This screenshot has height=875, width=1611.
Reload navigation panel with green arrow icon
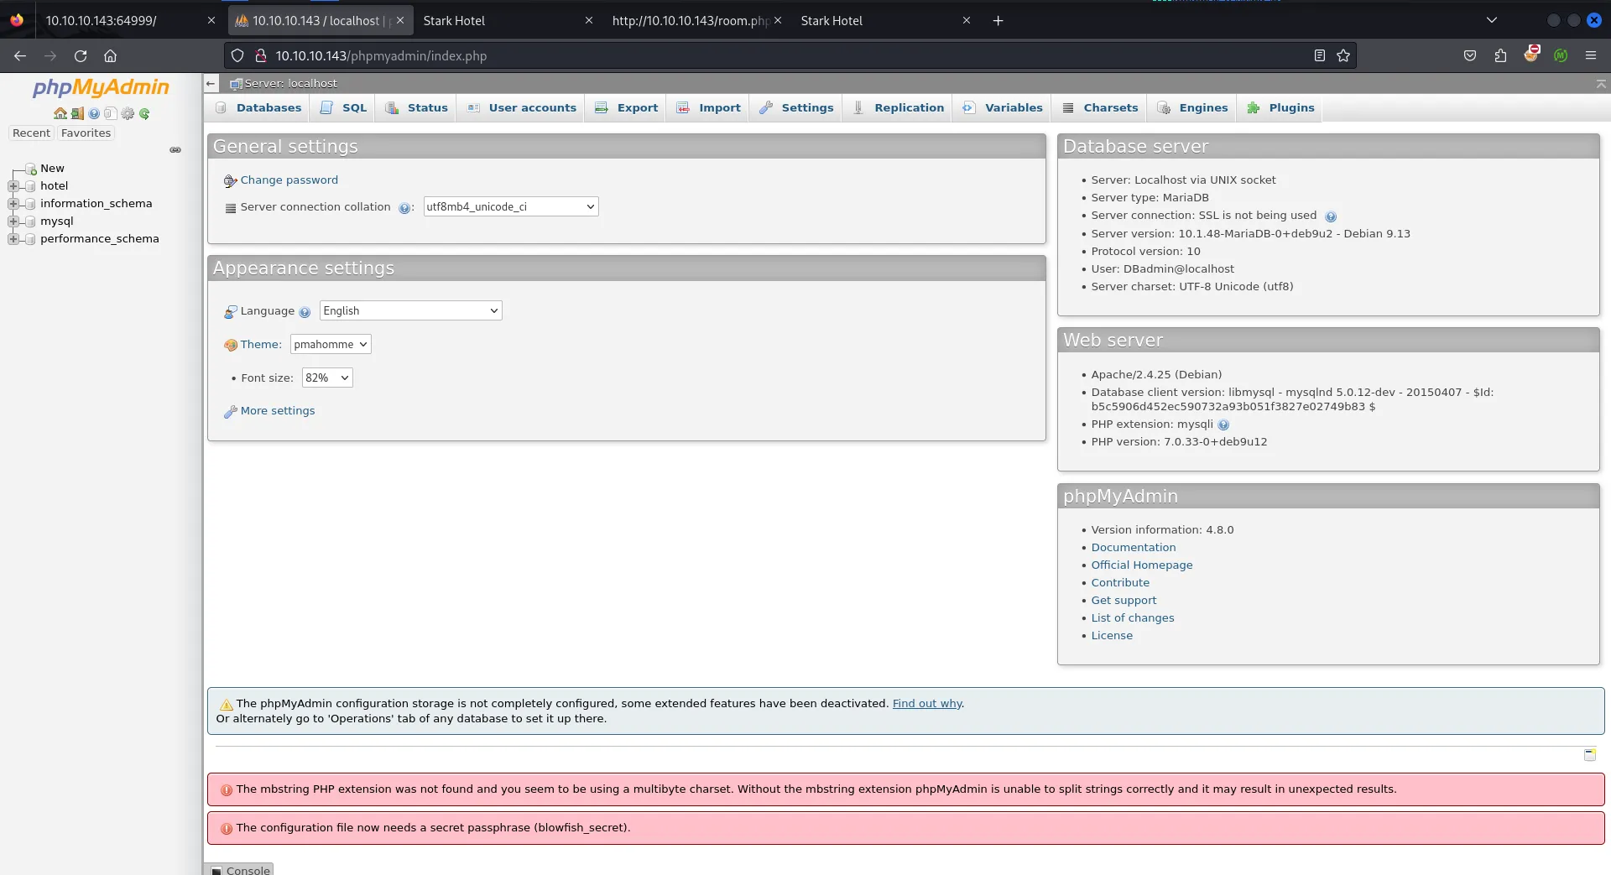[x=144, y=113]
